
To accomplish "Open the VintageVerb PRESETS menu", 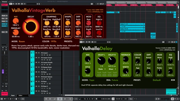I will point(68,41).
